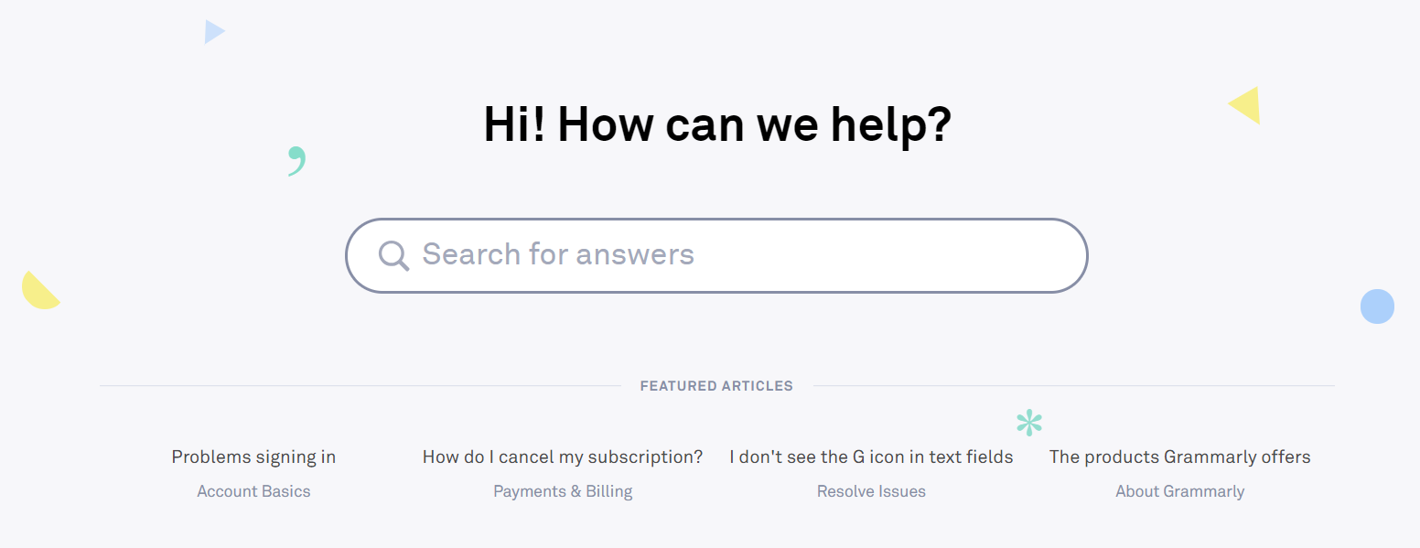Click the small blue triangle shape
The height and width of the screenshot is (548, 1420).
pos(214,32)
